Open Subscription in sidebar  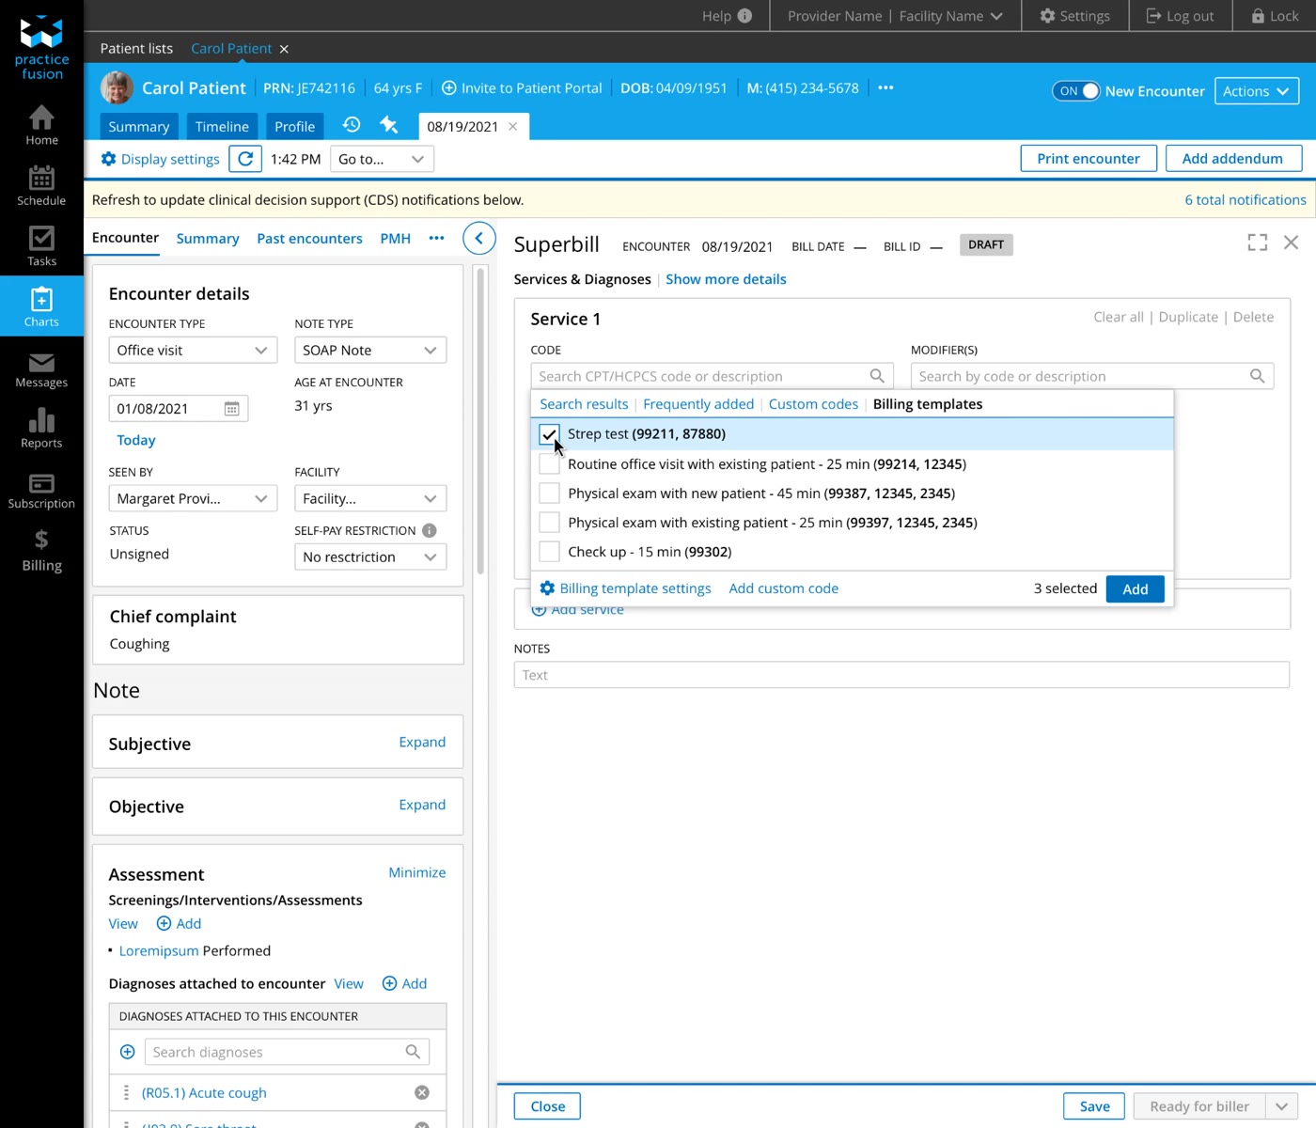[x=41, y=492]
